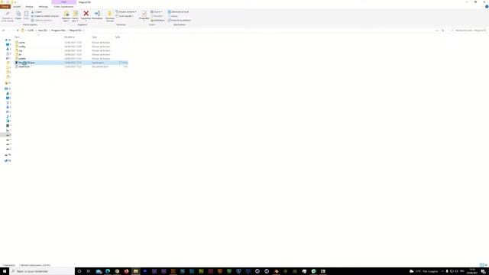Viewport: 489px width, 275px height.
Task: Open the Nouvel élément dropdown
Action: tap(126, 12)
